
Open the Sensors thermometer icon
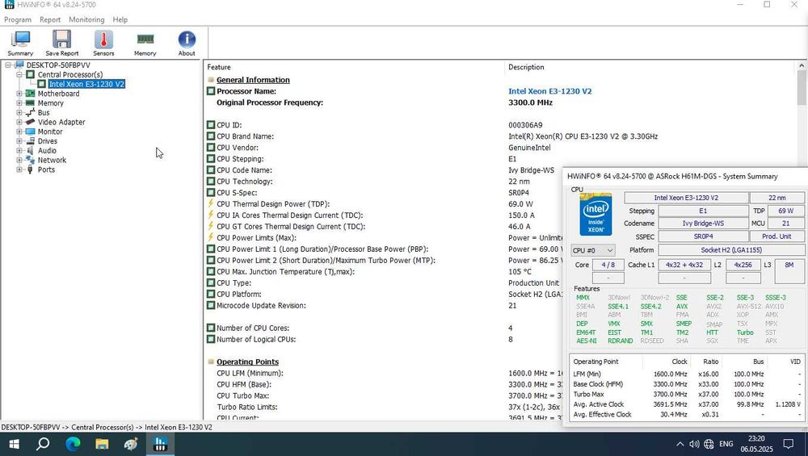[x=103, y=43]
